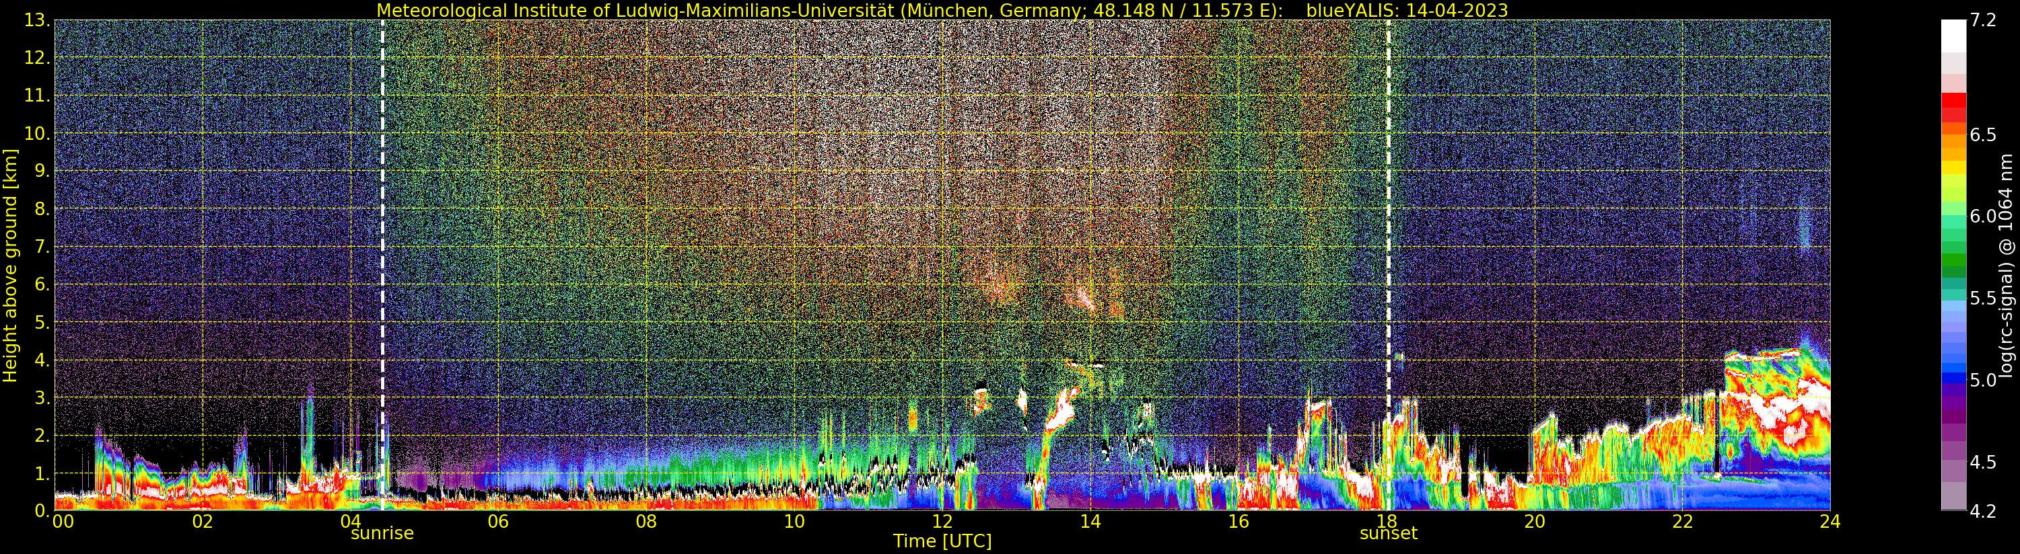Click the 7. tick on the height axis

point(42,247)
